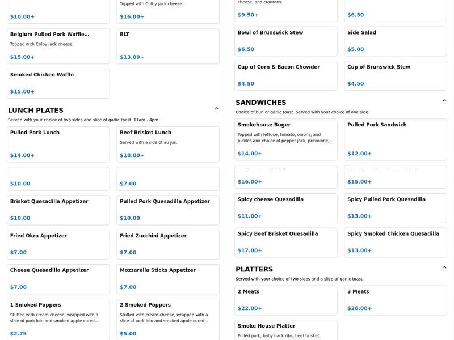
Task: Collapse the Sandwiches section chevron
Action: 444,101
